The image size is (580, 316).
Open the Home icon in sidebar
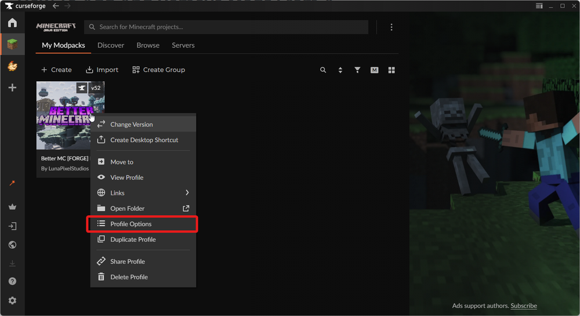[12, 23]
